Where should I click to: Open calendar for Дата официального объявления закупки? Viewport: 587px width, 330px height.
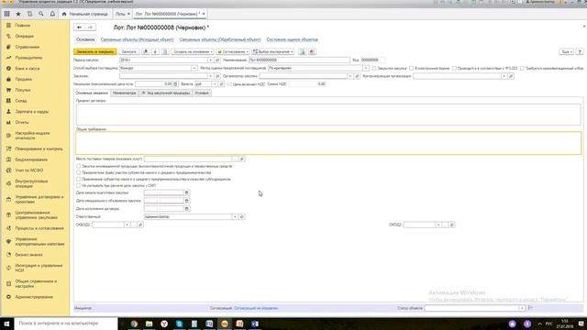click(x=186, y=201)
